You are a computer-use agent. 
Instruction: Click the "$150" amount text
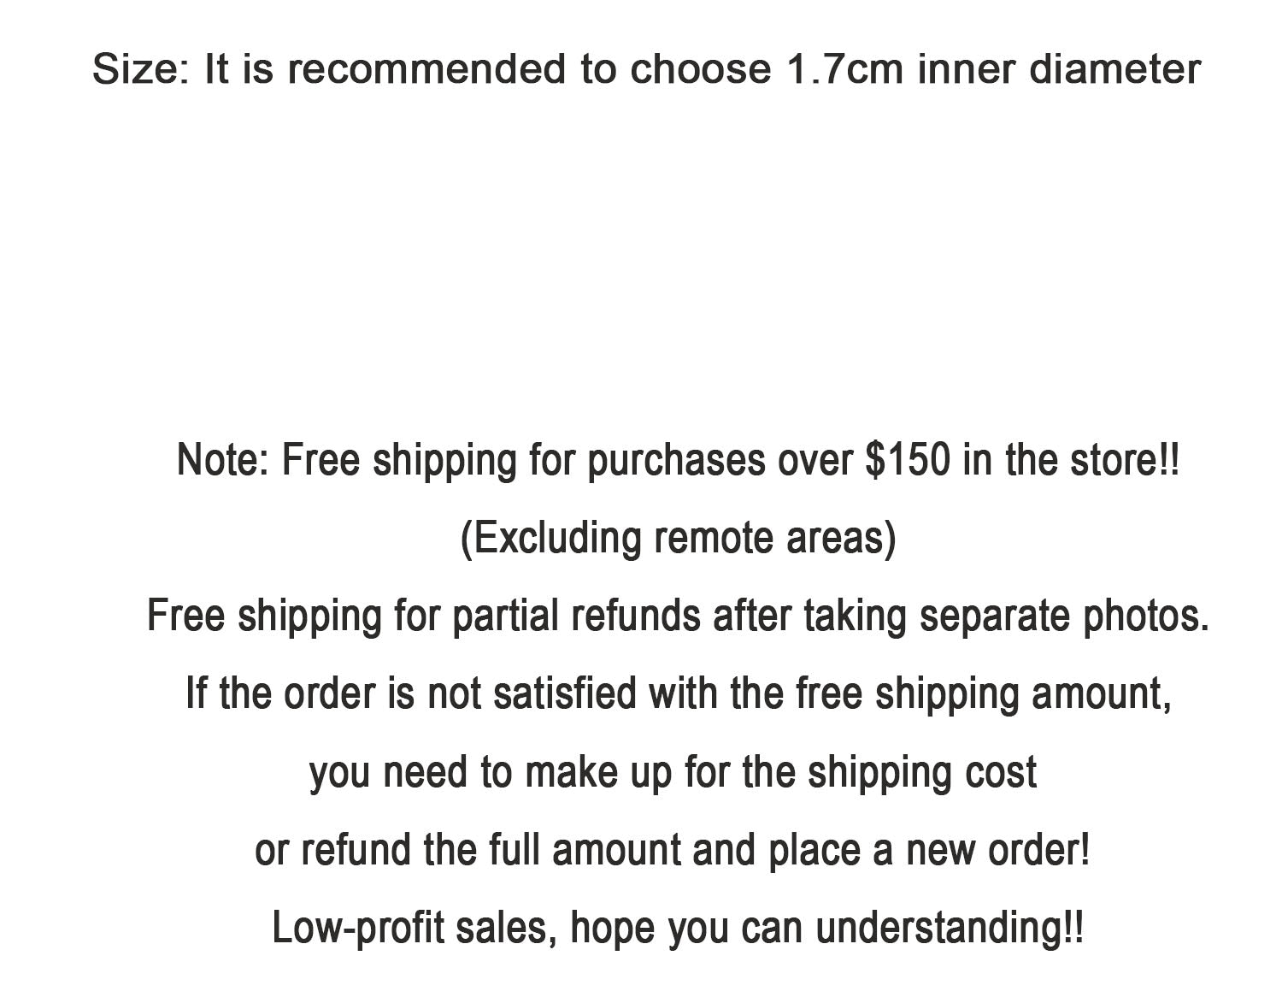pos(907,460)
